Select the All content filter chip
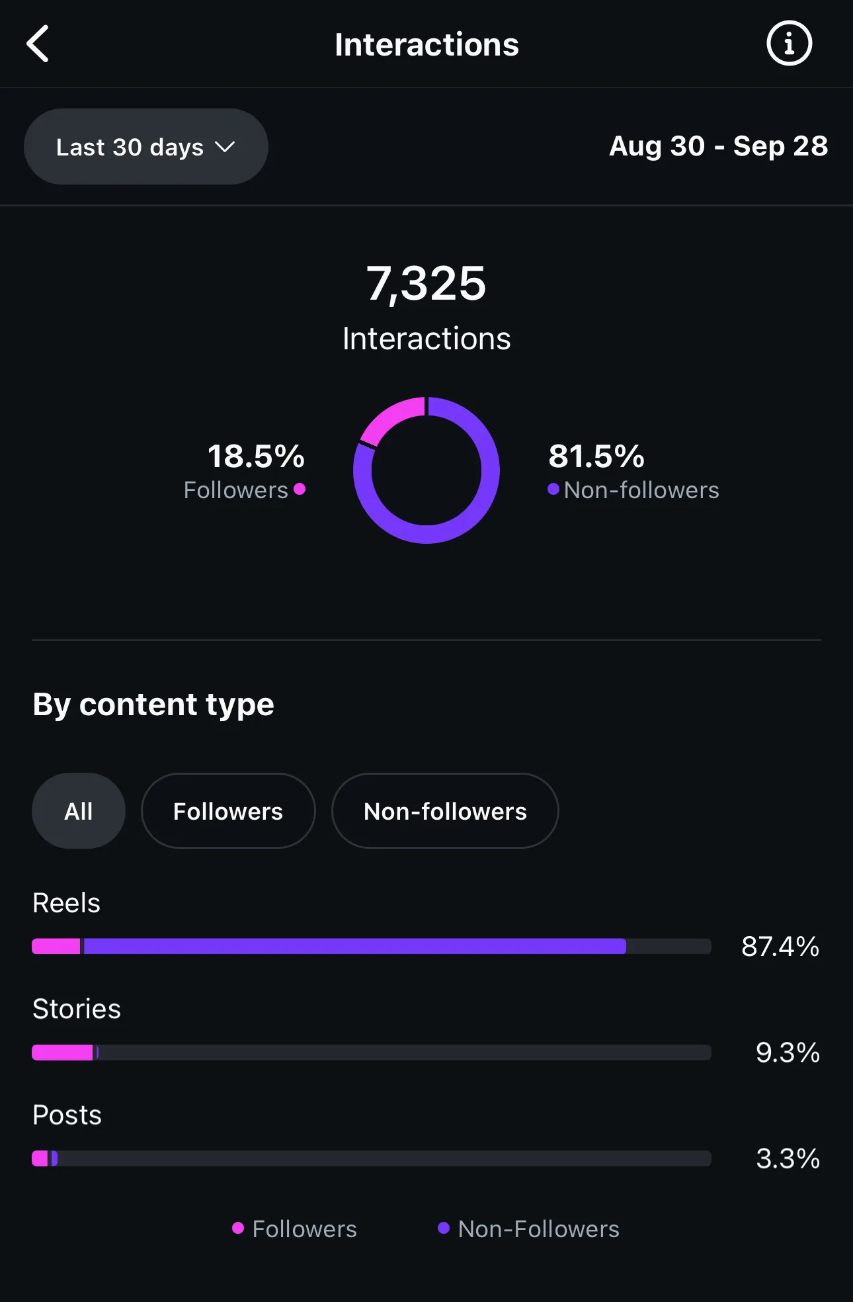 pyautogui.click(x=78, y=810)
